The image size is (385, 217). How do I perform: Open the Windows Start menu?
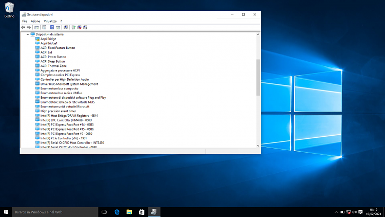click(6, 212)
